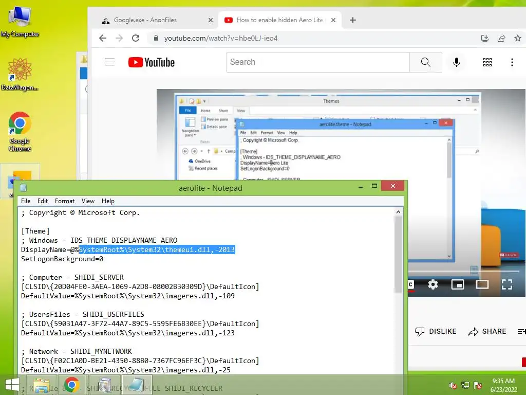Click the Notepad title bar icon

[23, 188]
